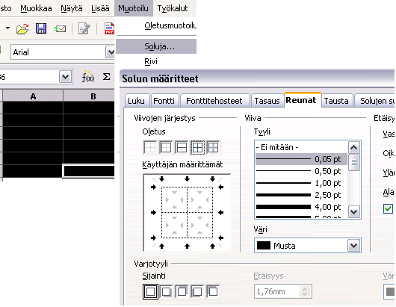Viewport: 396px width, 307px height.
Task: Click the line style list scroll-down arrow
Action: tap(353, 212)
